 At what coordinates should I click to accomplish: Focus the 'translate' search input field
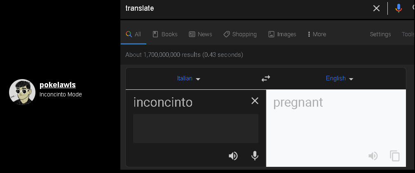(247, 8)
